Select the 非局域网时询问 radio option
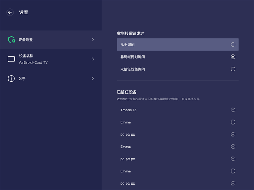Viewport: 254px width, 190px height. 233,57
